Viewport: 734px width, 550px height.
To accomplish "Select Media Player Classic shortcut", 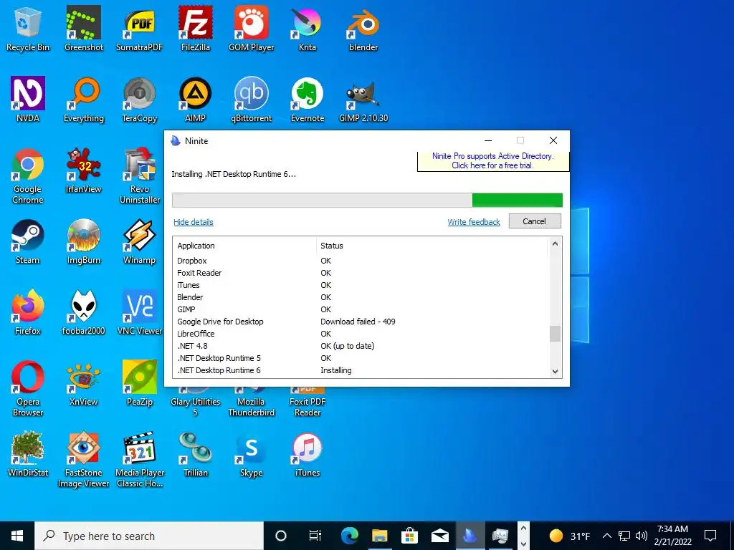I will click(140, 459).
